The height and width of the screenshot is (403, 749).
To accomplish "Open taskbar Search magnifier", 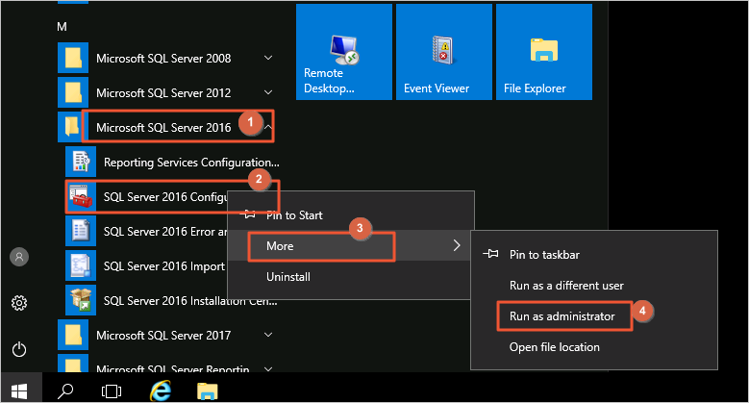I will pyautogui.click(x=65, y=391).
